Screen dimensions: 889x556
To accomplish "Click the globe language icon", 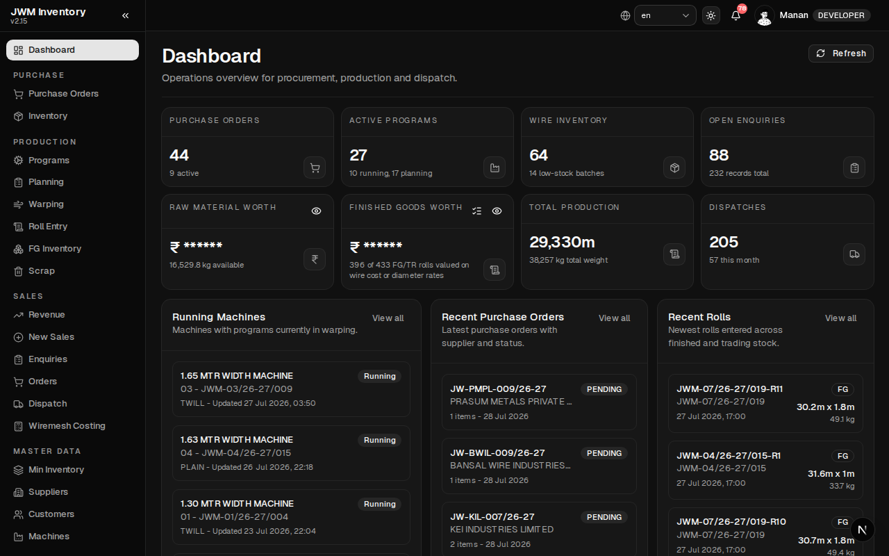I will pyautogui.click(x=625, y=15).
